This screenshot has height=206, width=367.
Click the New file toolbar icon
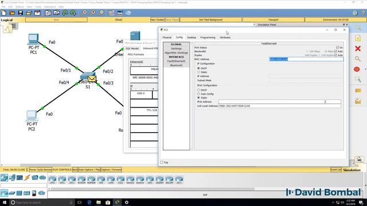point(4,13)
